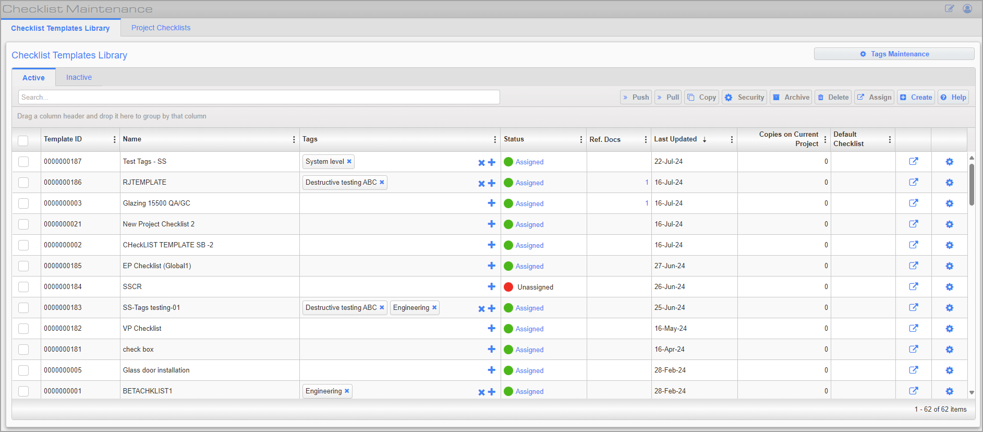Add tag to SSCR row
Image resolution: width=983 pixels, height=432 pixels.
tap(491, 286)
